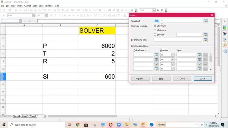This screenshot has height=128, width=228.
Task: Click the Save document toolbar icon
Action: point(16,10)
